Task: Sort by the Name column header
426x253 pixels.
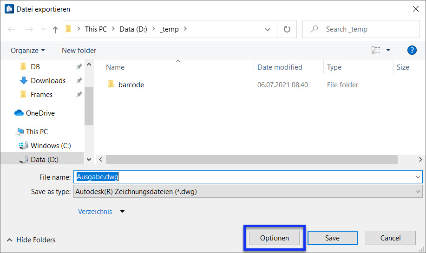Action: [115, 67]
